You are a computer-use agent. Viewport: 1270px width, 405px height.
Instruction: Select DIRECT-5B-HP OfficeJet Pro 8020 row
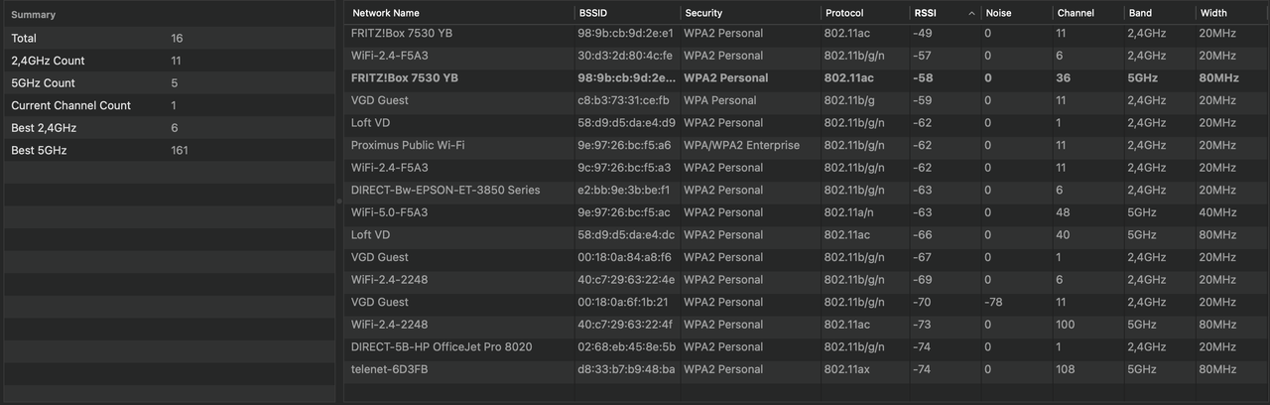807,346
